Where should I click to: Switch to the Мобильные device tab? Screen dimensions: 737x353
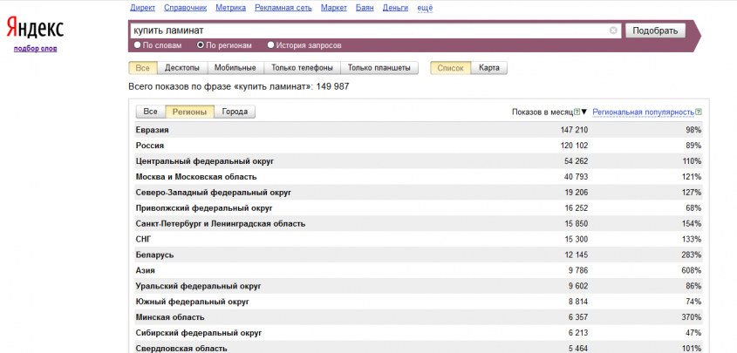pos(235,67)
